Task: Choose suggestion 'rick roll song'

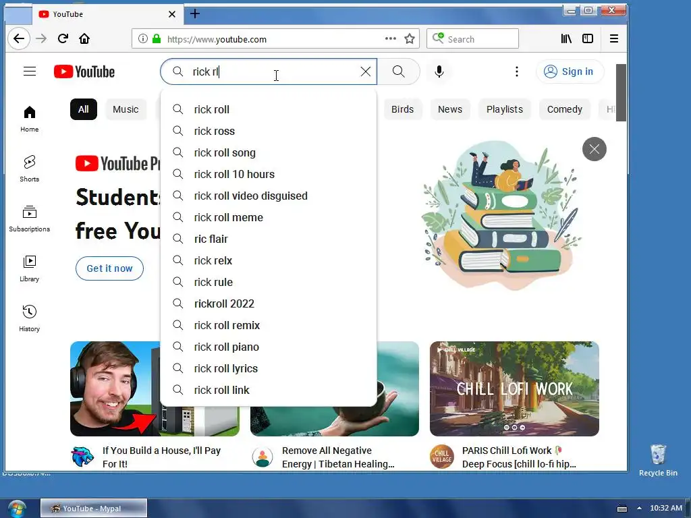Action: 269,152
